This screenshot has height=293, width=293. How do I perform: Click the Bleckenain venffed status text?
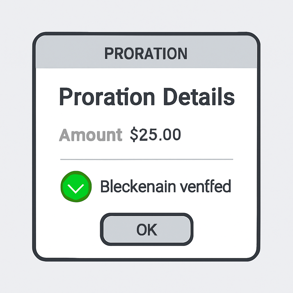pos(165,187)
